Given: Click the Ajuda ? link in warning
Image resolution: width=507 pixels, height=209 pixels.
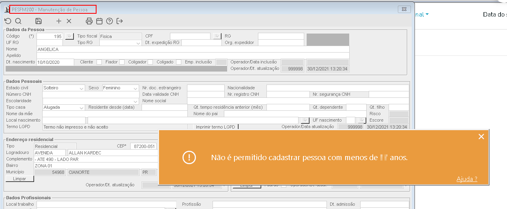Looking at the screenshot, I should [467, 179].
